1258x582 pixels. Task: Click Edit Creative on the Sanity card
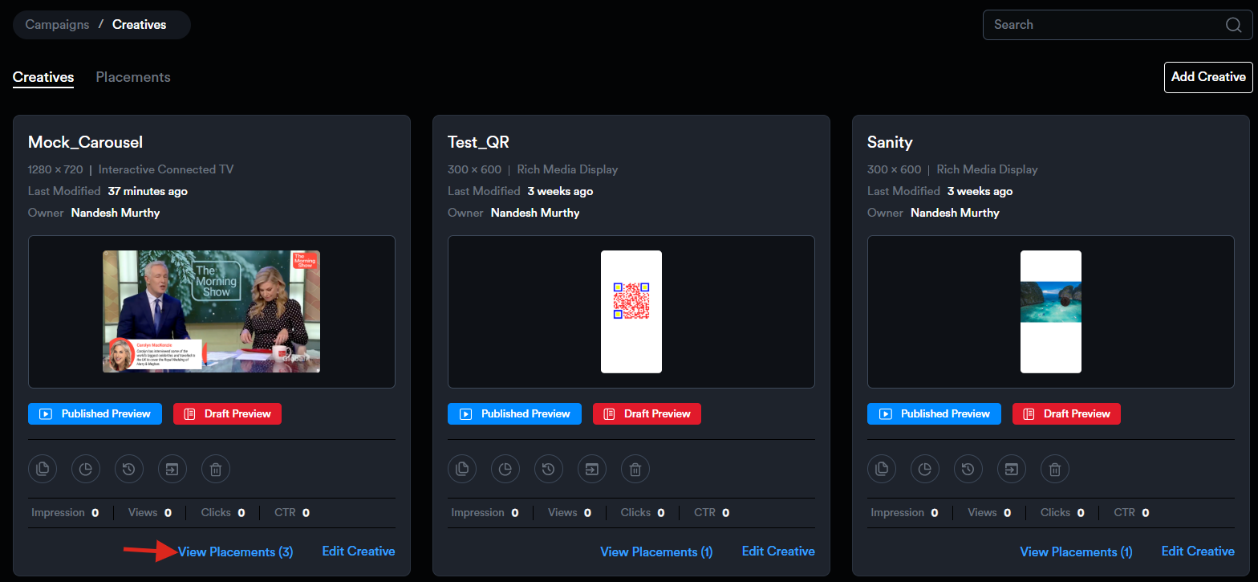pos(1198,551)
